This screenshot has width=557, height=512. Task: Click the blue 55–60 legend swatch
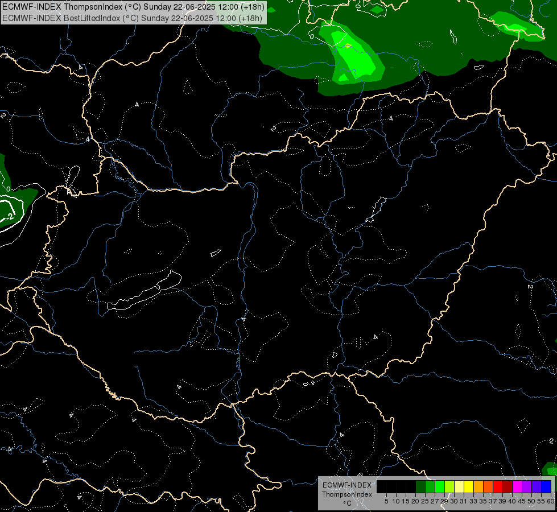click(546, 486)
